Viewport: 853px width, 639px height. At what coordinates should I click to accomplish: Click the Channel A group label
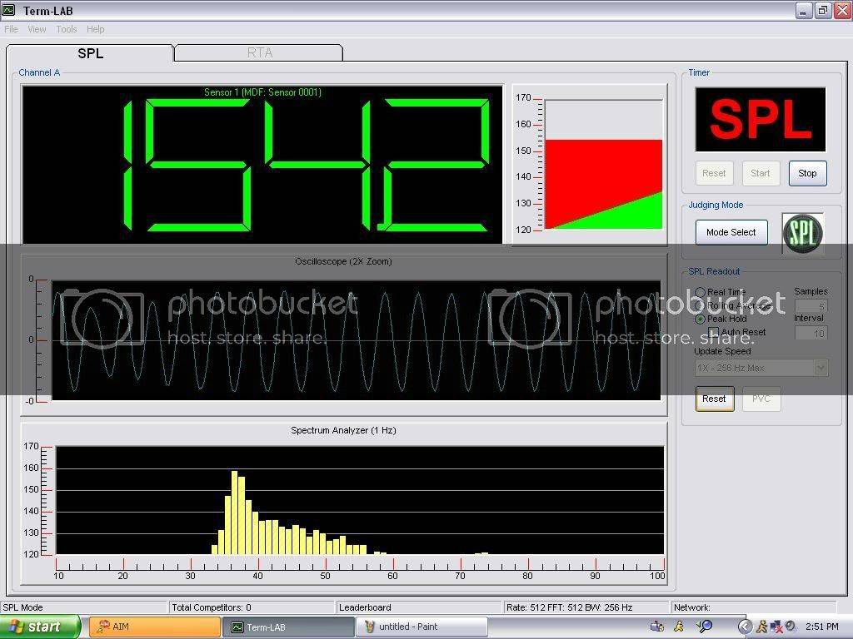pyautogui.click(x=39, y=73)
